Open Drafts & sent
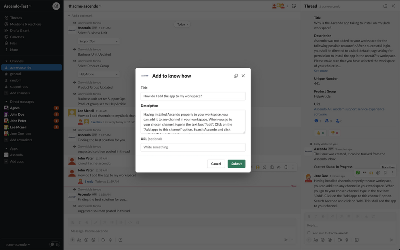400x250 pixels. click(x=20, y=30)
